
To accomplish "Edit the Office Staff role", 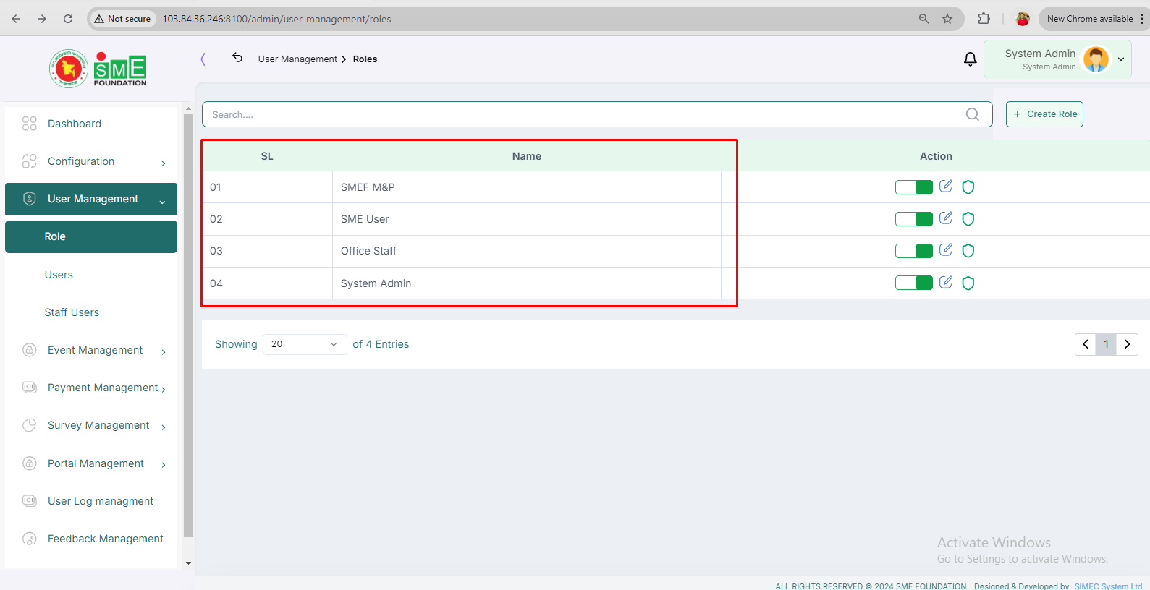I will [945, 250].
